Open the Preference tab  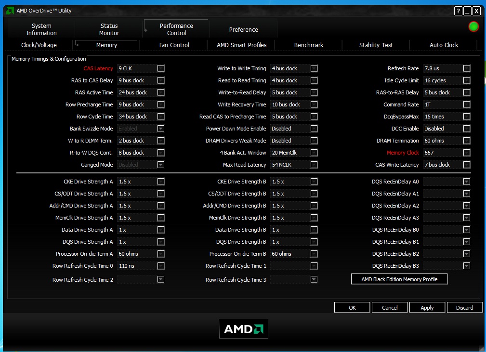(x=243, y=30)
